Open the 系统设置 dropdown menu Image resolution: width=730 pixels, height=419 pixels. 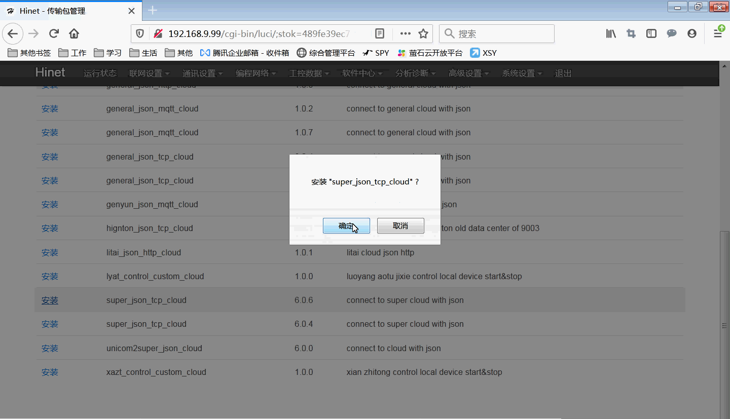(x=522, y=73)
